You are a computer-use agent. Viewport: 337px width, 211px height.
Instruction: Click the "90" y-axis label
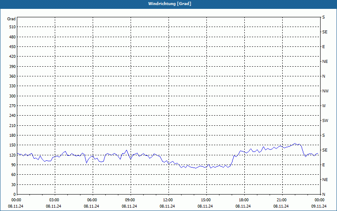pos(13,165)
